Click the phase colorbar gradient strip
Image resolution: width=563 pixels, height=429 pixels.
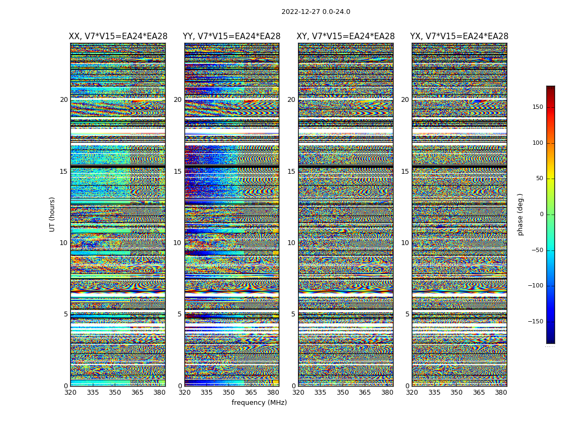click(550, 214)
